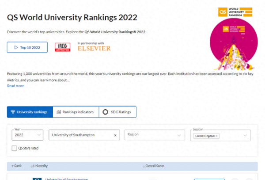Sort the table by Rank column
Image resolution: width=265 pixels, height=180 pixels.
point(16,166)
